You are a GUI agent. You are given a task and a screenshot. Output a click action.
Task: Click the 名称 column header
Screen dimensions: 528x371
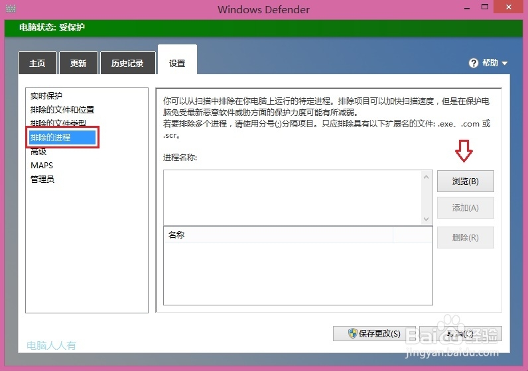[278, 235]
